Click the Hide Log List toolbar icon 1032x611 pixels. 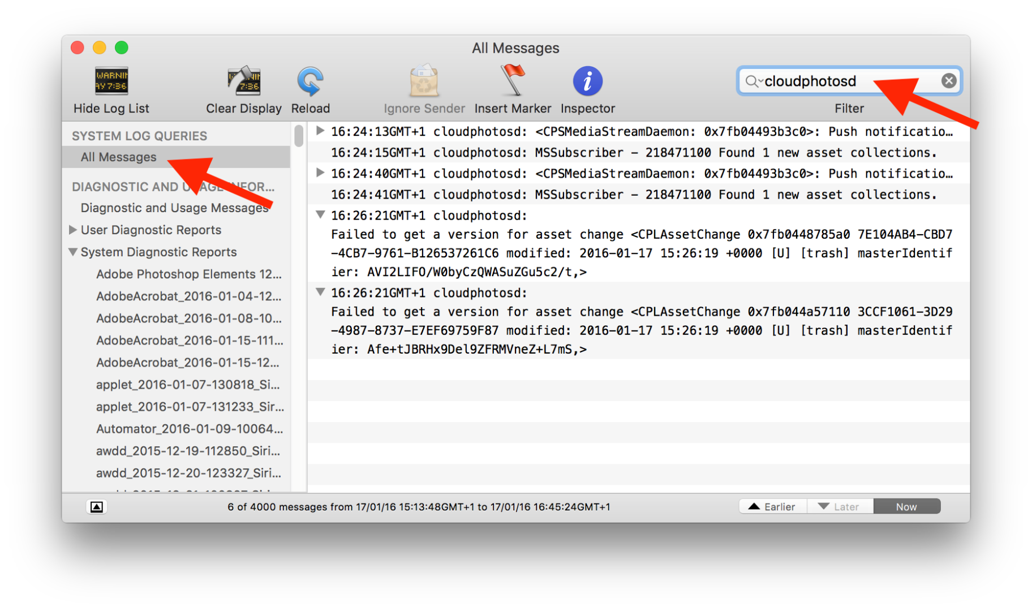pos(111,81)
